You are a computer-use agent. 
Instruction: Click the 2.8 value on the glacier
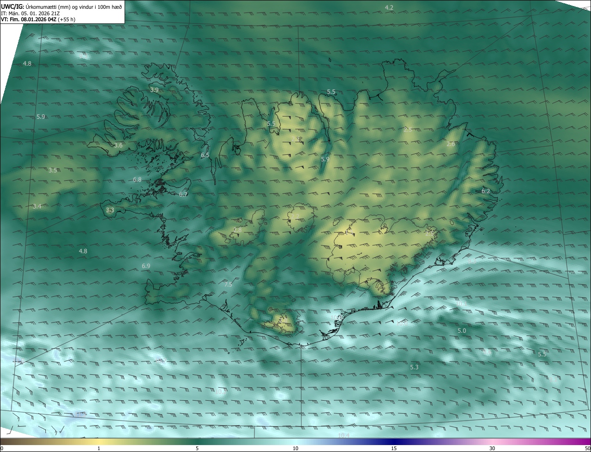click(x=237, y=230)
